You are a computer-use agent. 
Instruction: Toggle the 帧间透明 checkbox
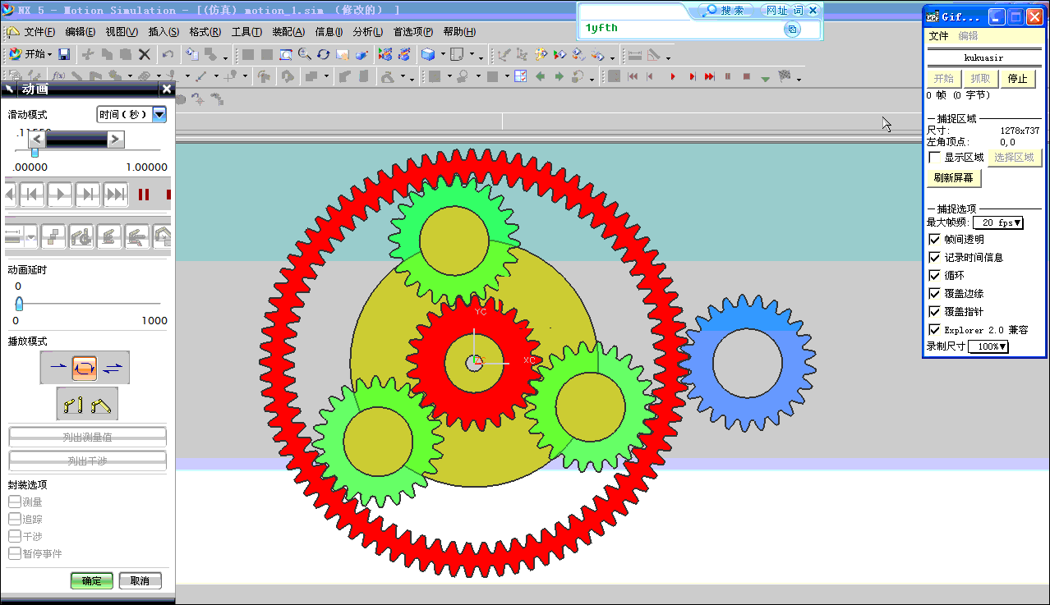pyautogui.click(x=934, y=240)
